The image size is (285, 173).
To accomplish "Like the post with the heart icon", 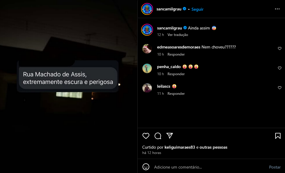I will coord(146,136).
